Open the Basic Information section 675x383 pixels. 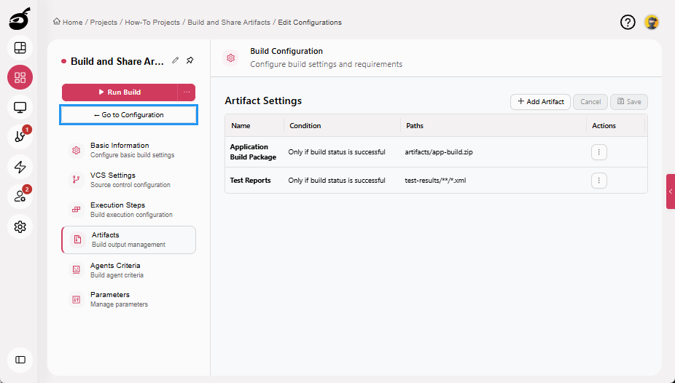tap(129, 150)
